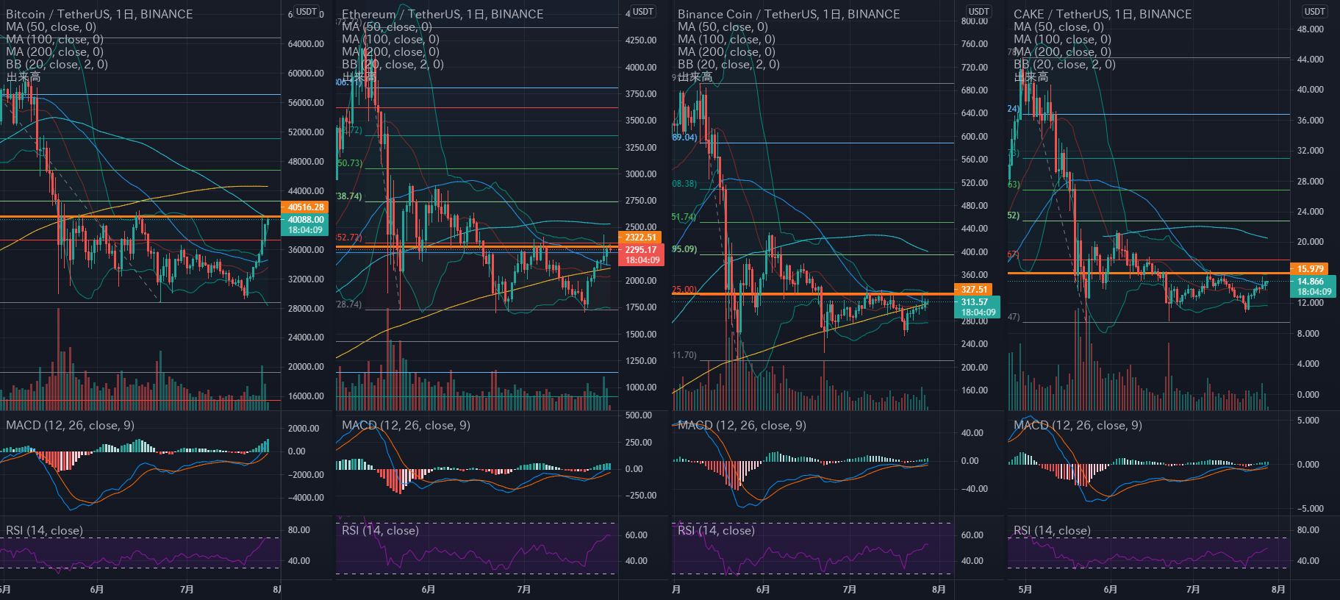Viewport: 1340px width, 600px height.
Task: Click MACD (12, 26, close, 9) label on Binance Coin chart
Action: pyautogui.click(x=742, y=425)
